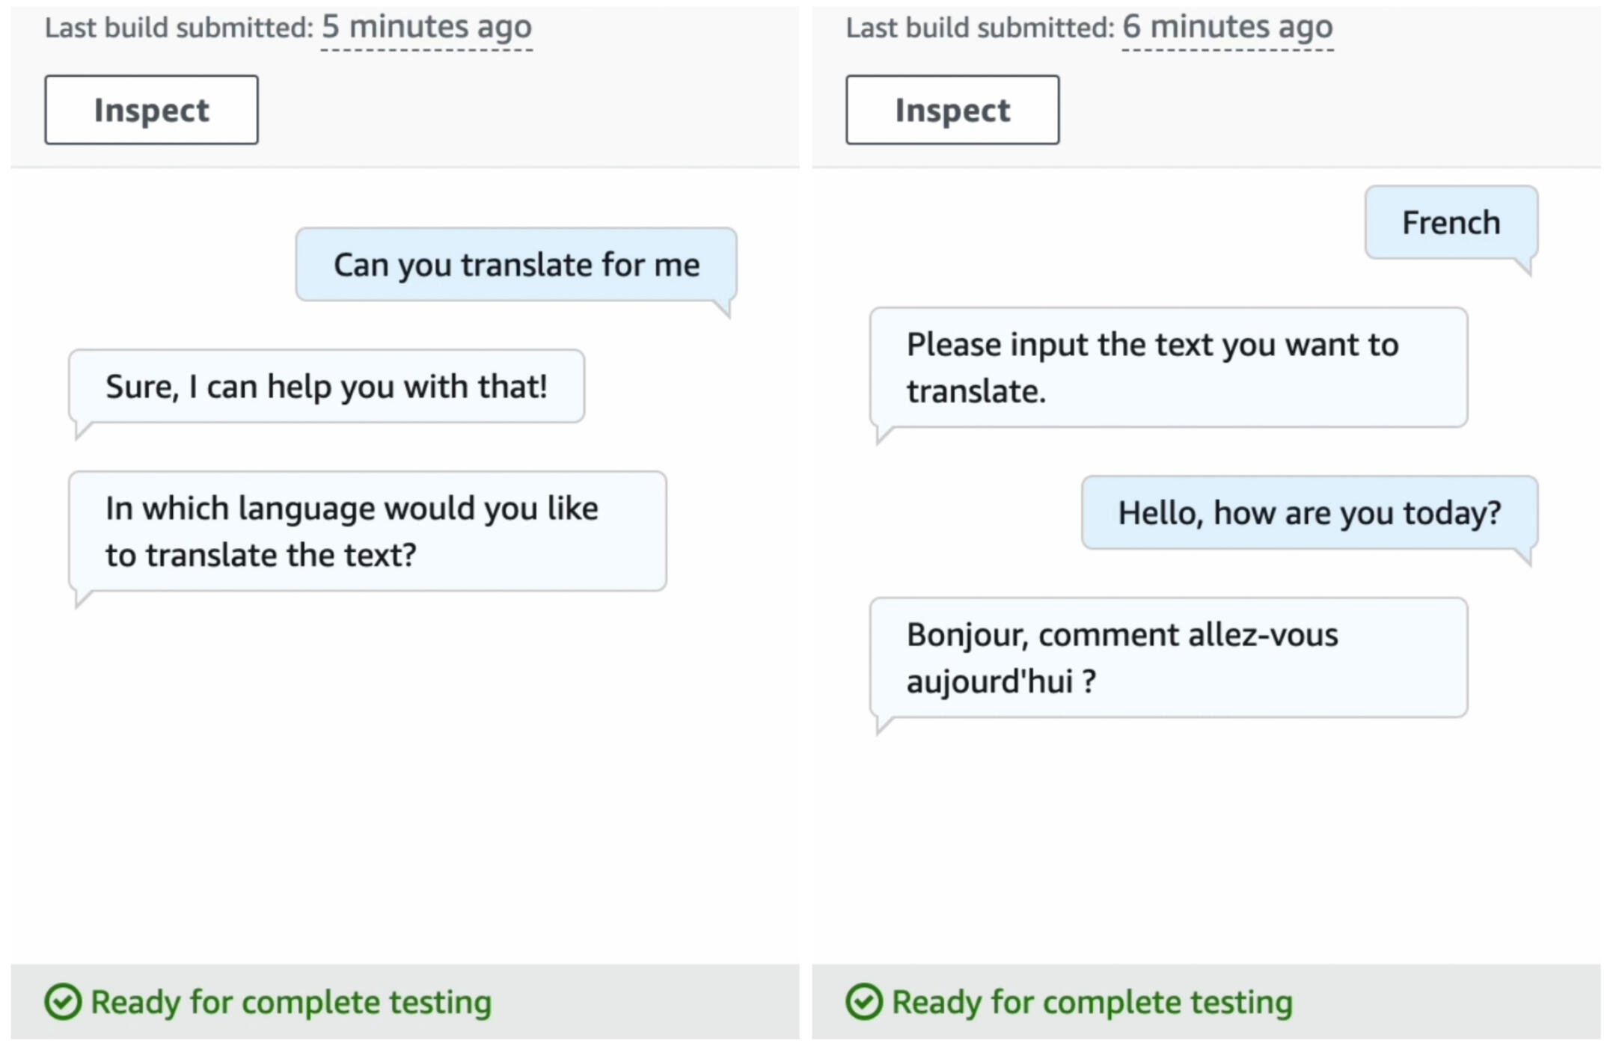The image size is (1616, 1056).
Task: Click the 'In which language' bot message
Action: tap(367, 531)
